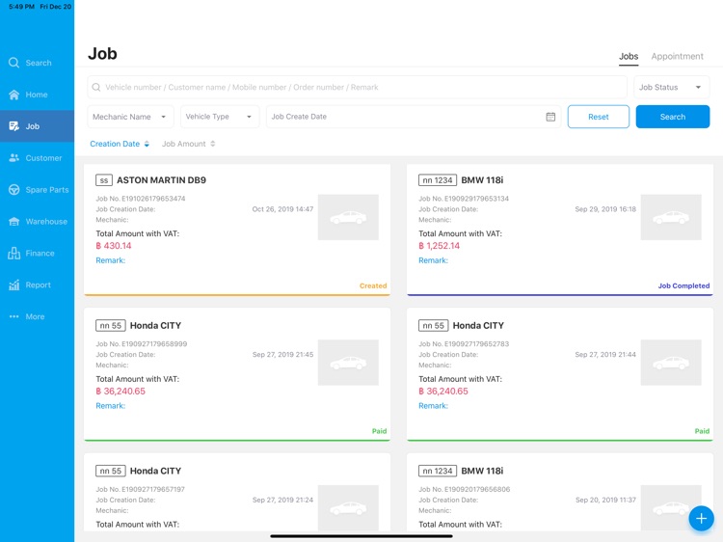Click date Sep 29, 2019 16:18
The width and height of the screenshot is (723, 542).
(x=605, y=209)
